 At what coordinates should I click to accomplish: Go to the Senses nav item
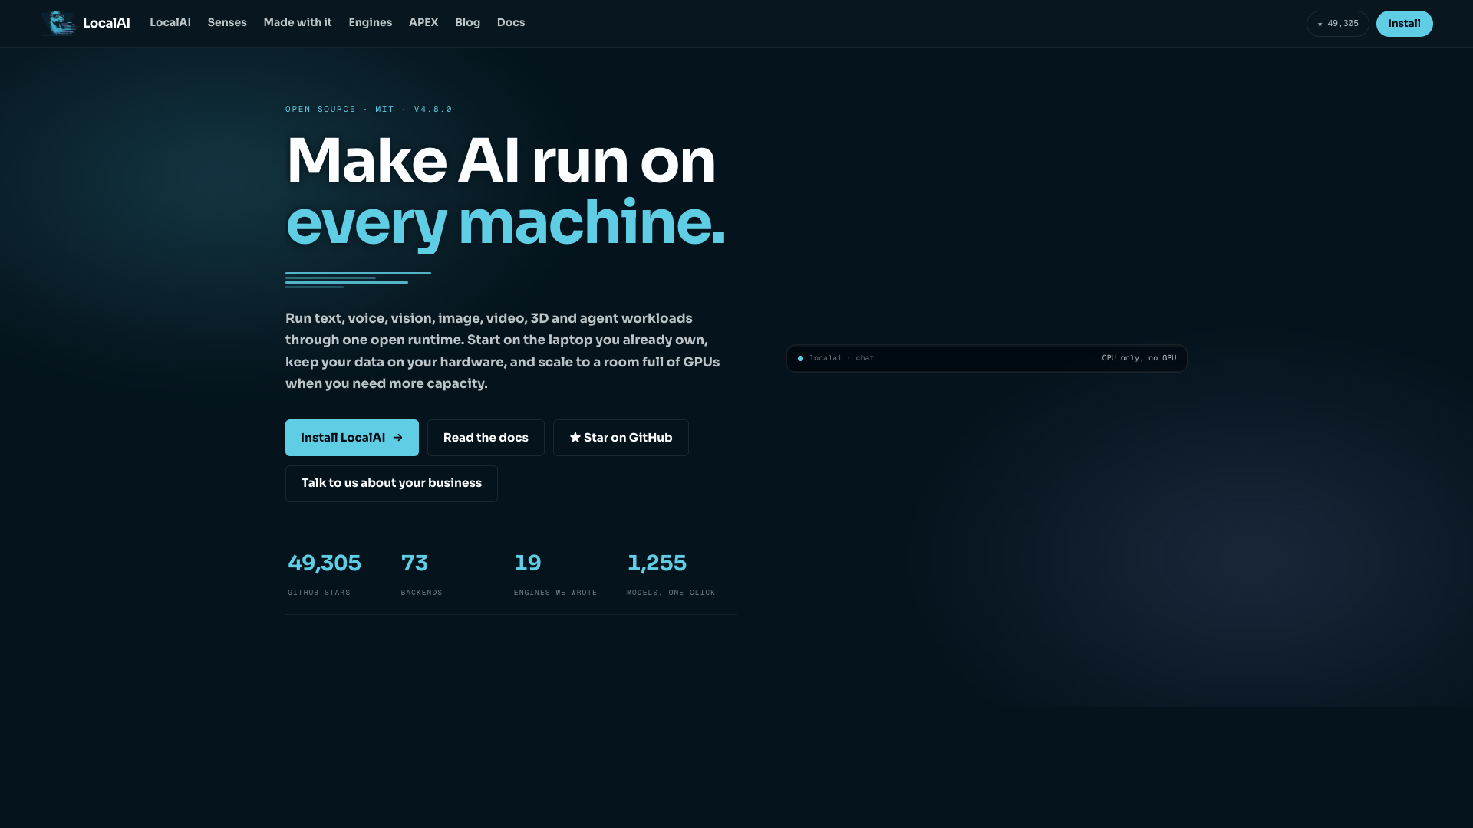227,23
